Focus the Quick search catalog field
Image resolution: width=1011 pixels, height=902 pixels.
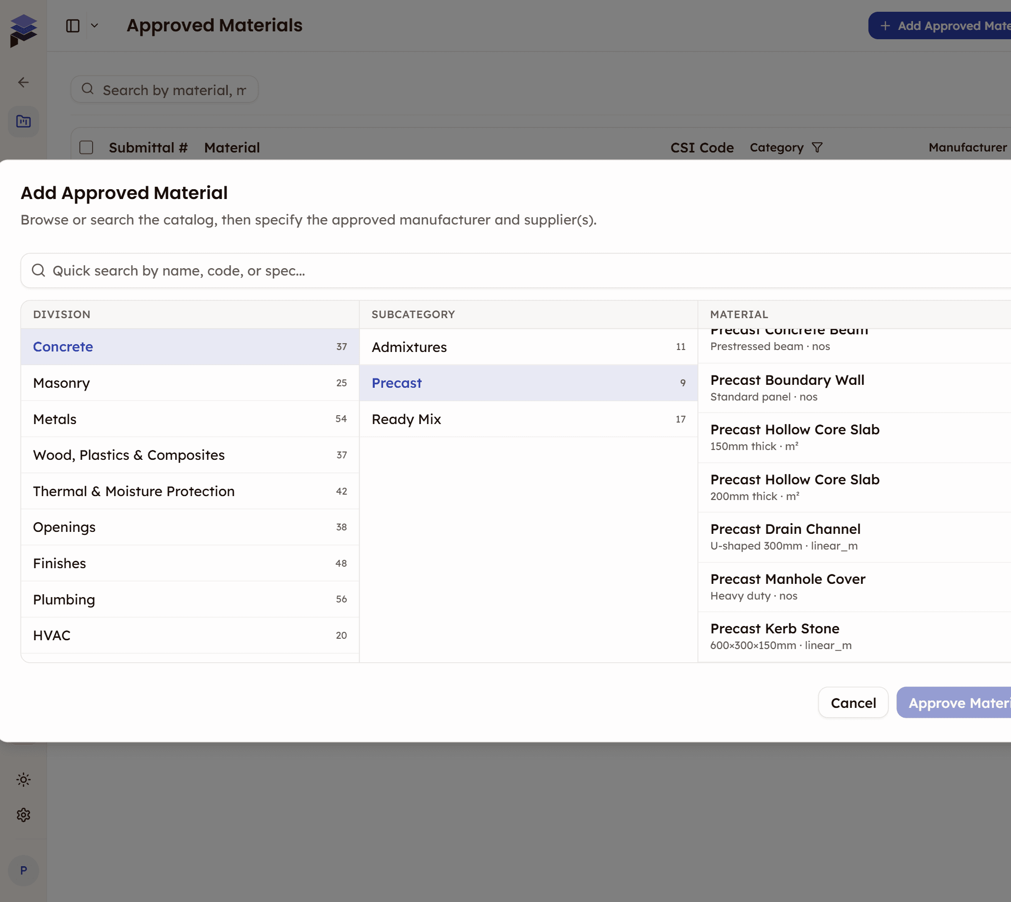coord(515,271)
